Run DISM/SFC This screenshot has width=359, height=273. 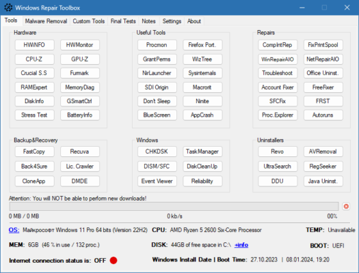click(157, 167)
